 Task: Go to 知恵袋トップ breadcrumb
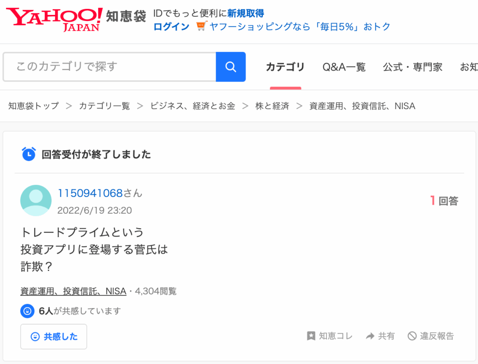tap(34, 106)
